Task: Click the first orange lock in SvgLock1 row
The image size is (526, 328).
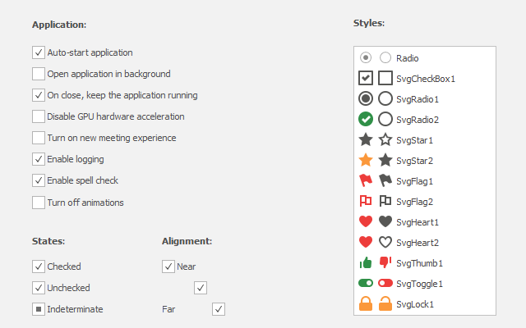Action: 366,304
